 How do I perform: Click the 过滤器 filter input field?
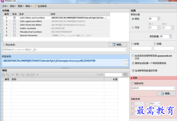point(113,75)
